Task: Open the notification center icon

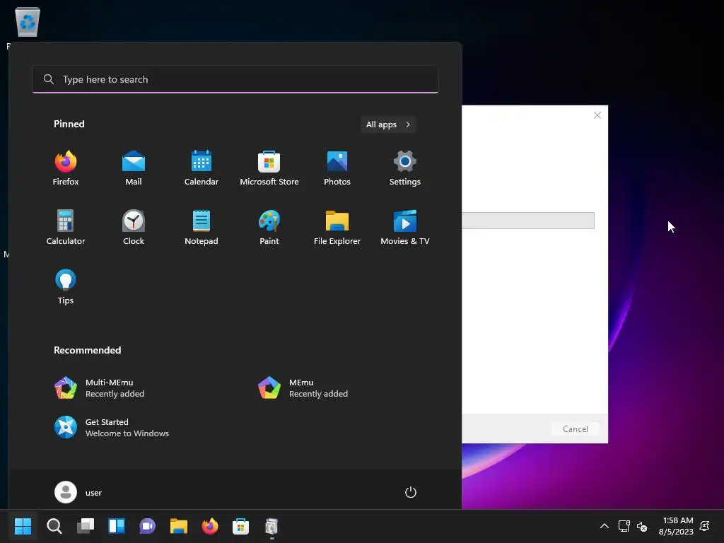Action: [705, 526]
